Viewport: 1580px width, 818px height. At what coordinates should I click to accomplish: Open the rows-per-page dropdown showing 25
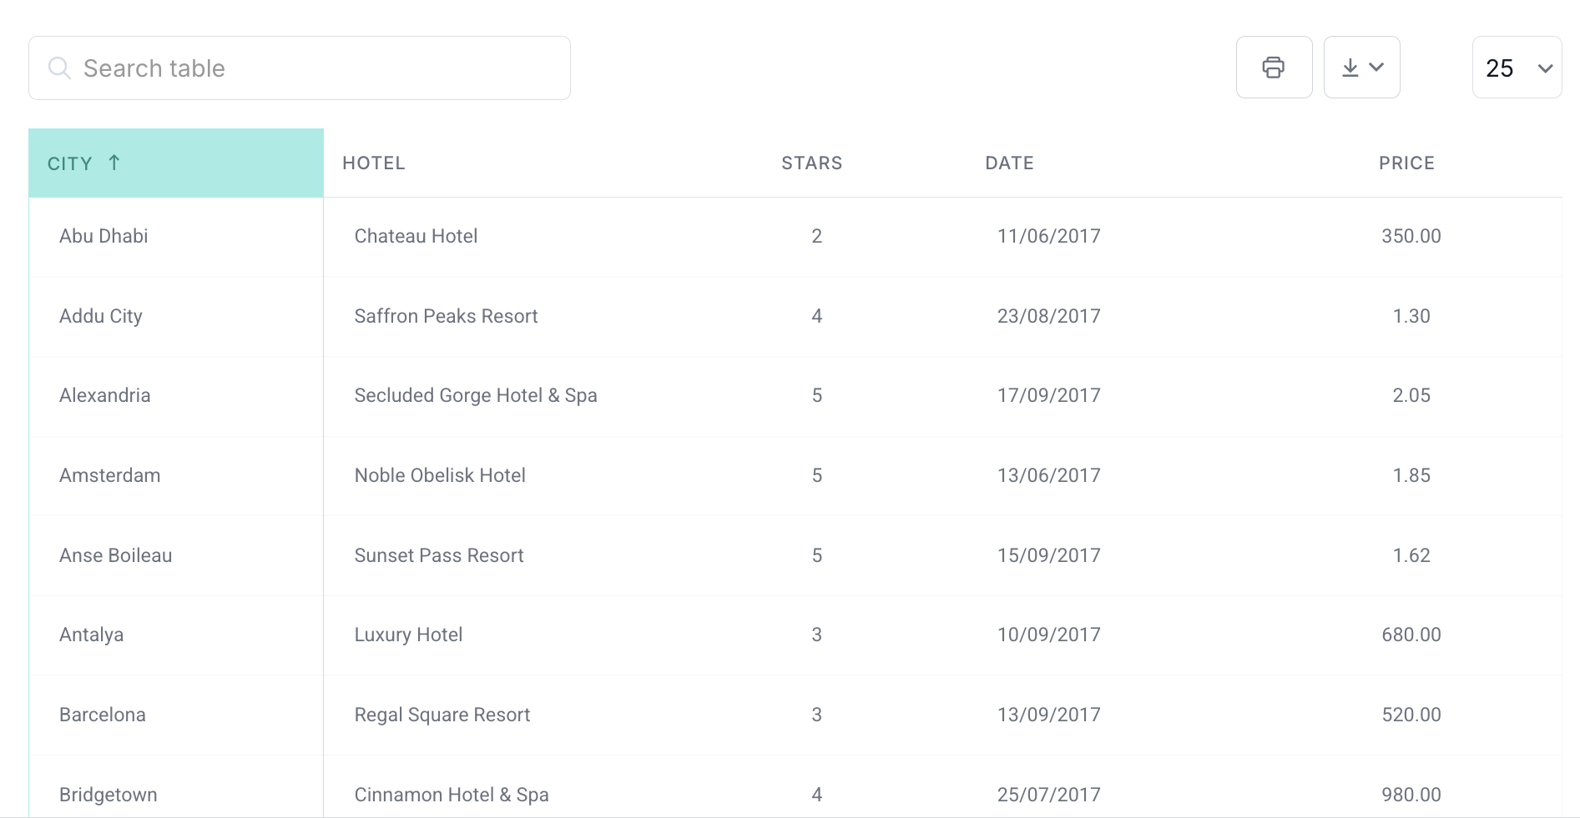pyautogui.click(x=1516, y=68)
